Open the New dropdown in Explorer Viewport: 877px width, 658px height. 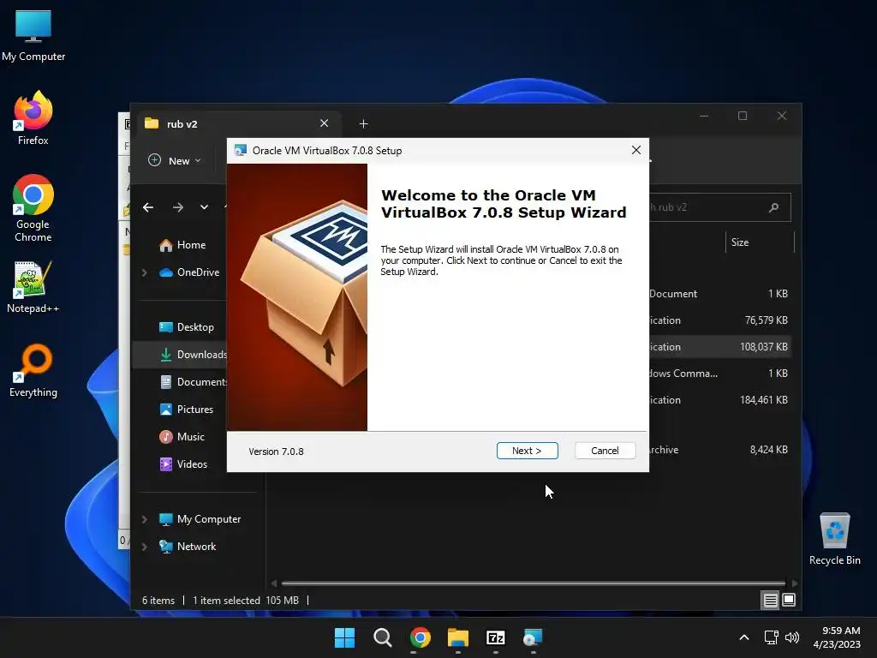pos(175,160)
